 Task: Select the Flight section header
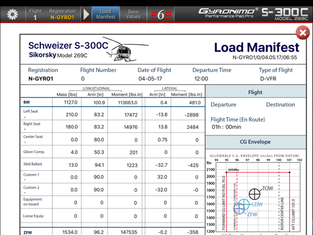[x=255, y=92]
